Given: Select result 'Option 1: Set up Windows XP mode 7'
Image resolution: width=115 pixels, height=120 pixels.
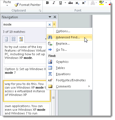Looking at the screenshot, I should coord(25,73).
